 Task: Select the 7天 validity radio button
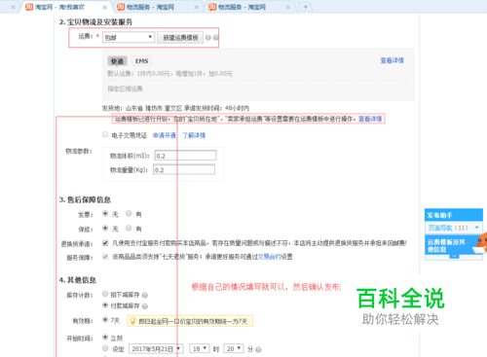tap(105, 320)
